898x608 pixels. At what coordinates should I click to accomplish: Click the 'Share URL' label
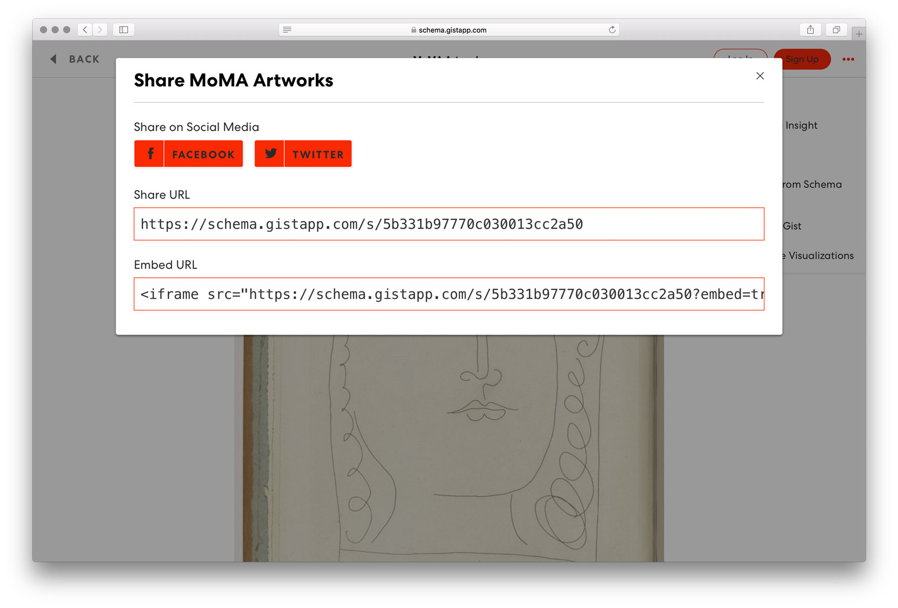162,195
